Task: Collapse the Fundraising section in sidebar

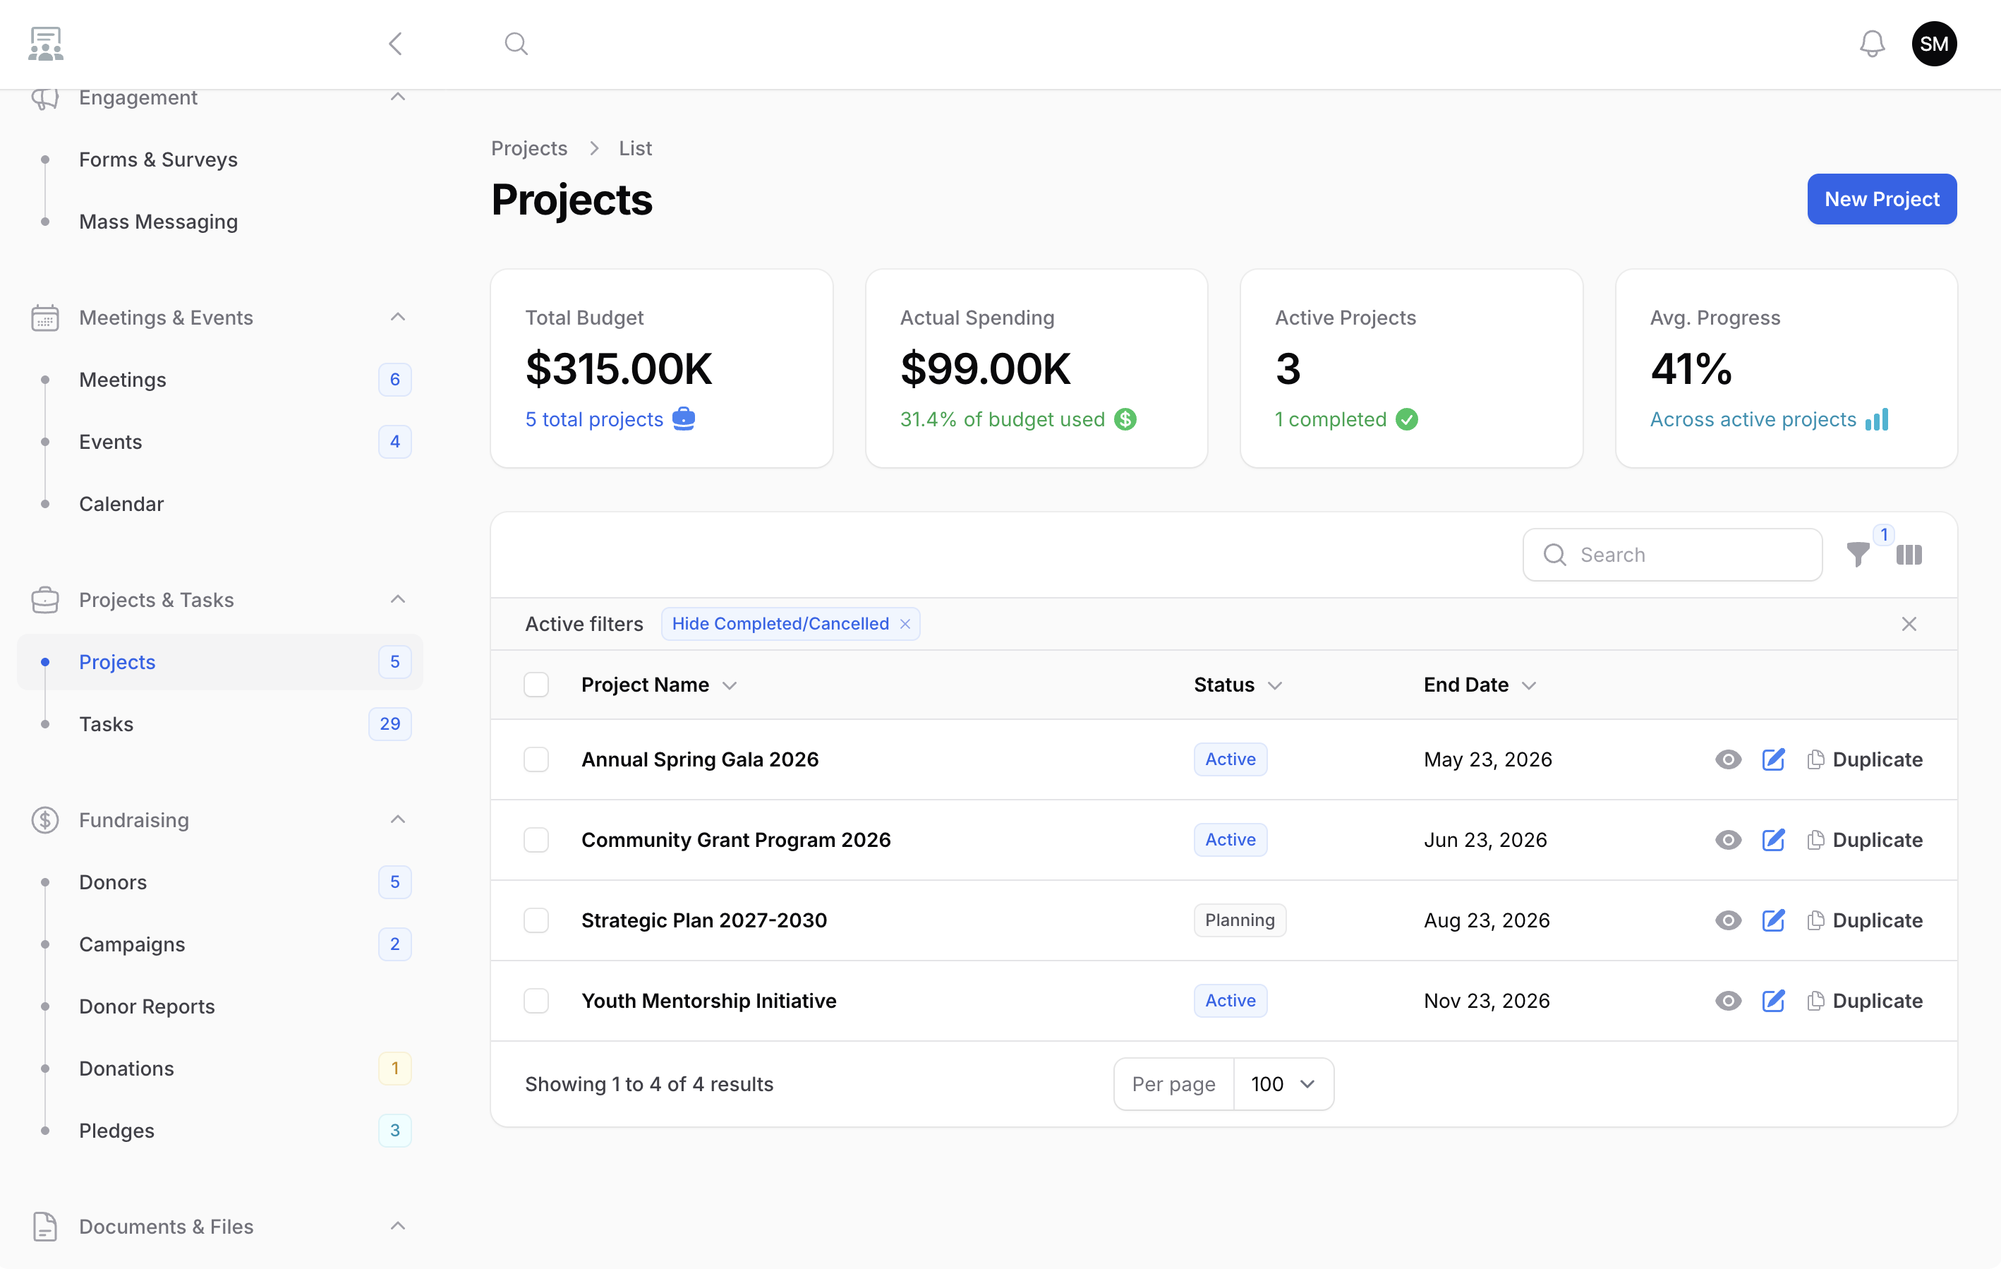Action: click(x=398, y=819)
